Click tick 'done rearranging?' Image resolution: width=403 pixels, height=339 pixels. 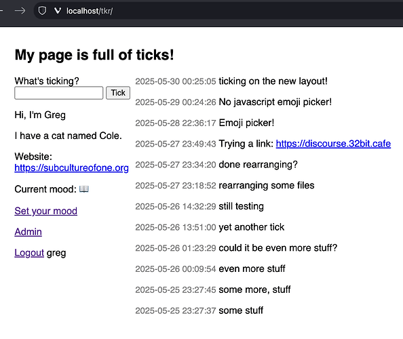pyautogui.click(x=258, y=164)
